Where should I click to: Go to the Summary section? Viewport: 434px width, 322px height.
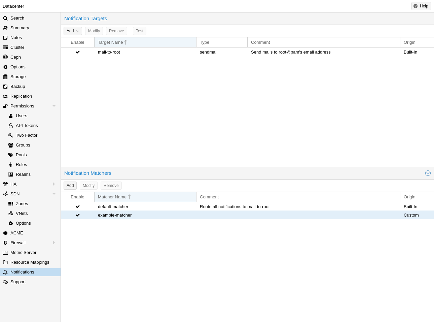20,28
